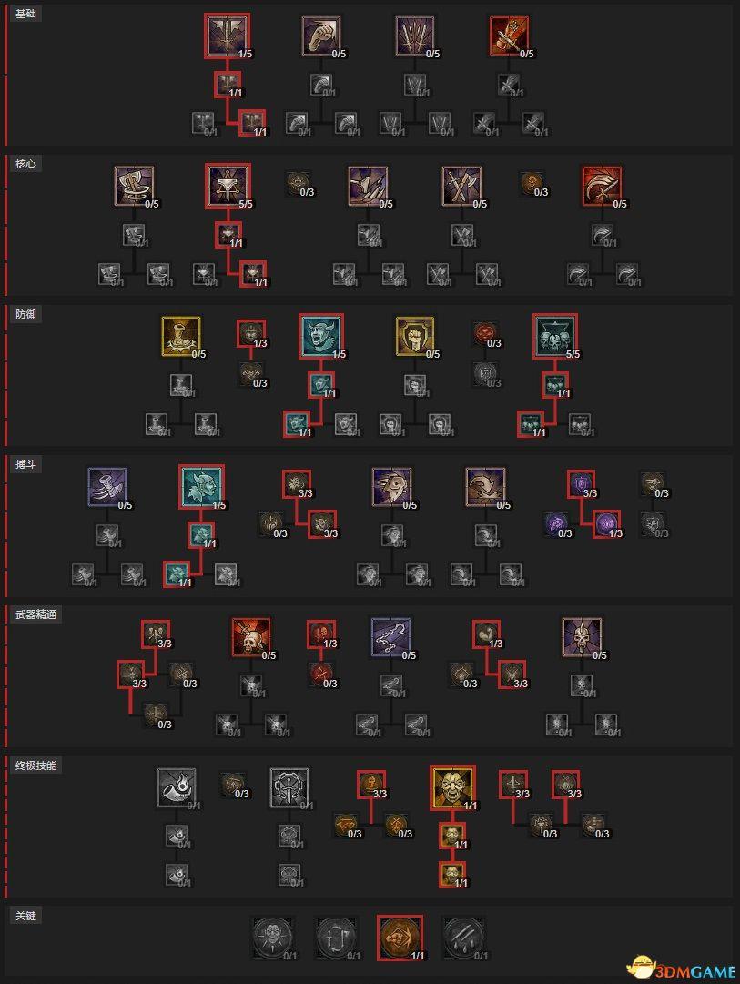
Task: Select the gear-shaped ultimate skill 0/1
Action: [x=289, y=787]
